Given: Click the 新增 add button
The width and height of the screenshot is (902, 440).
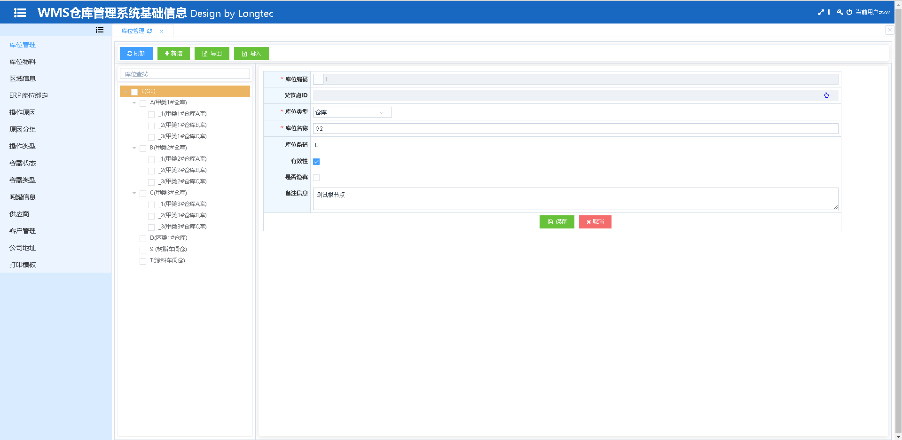Looking at the screenshot, I should point(173,54).
